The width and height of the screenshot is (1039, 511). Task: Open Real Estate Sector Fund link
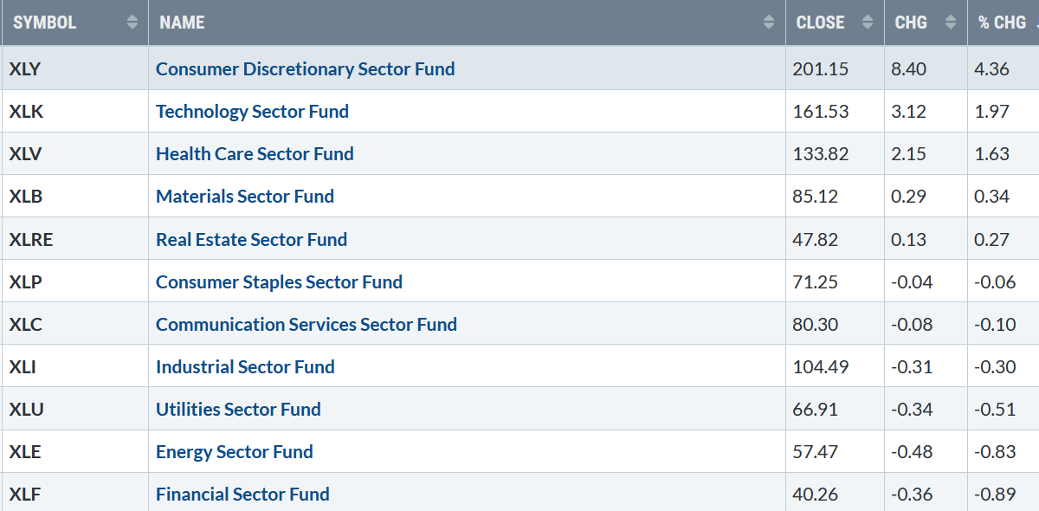[251, 239]
